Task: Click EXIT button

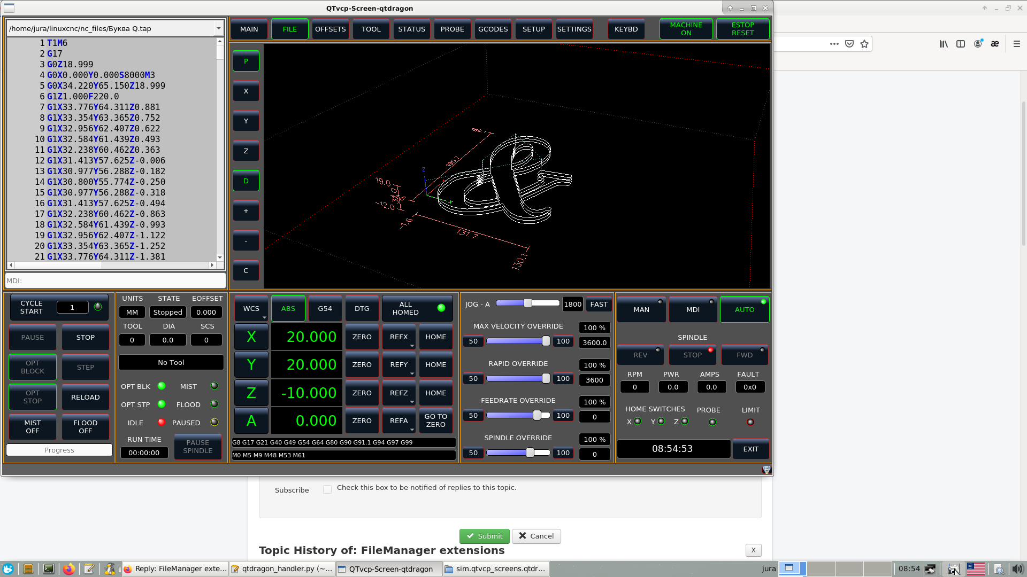Action: (751, 449)
